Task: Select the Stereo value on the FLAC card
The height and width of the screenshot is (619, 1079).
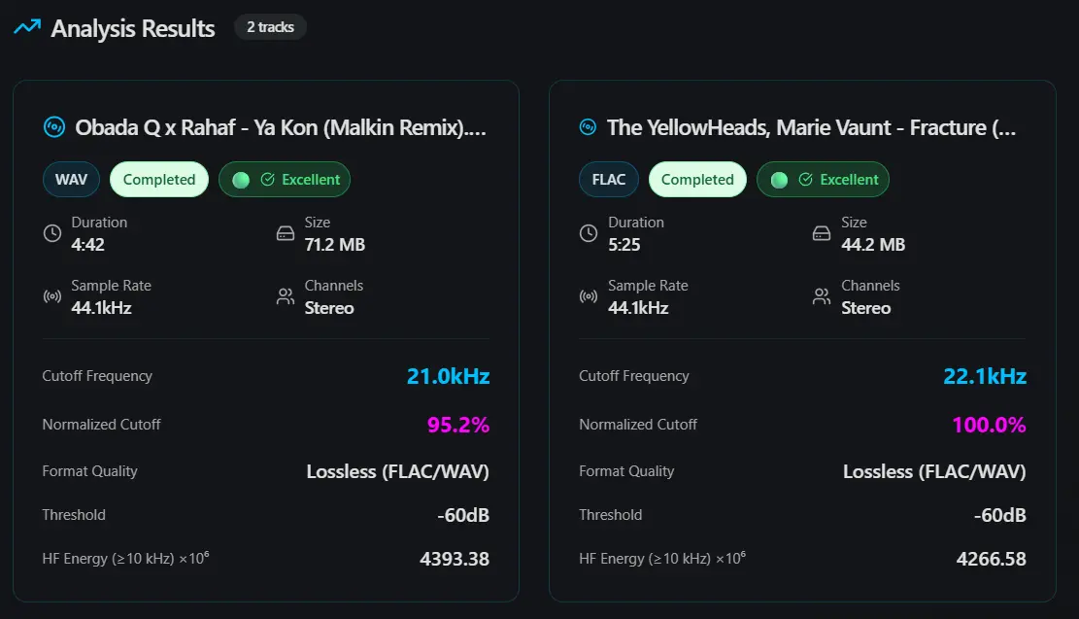Action: coord(865,308)
